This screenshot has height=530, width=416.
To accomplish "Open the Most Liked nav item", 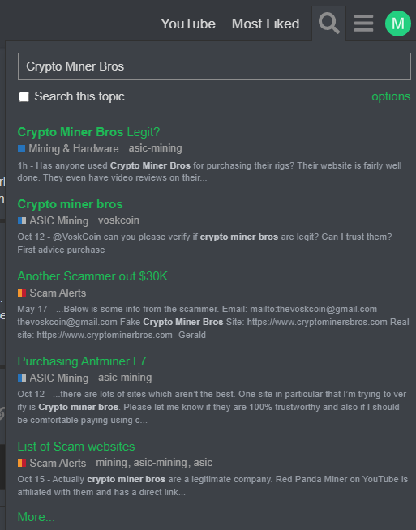I will [265, 24].
